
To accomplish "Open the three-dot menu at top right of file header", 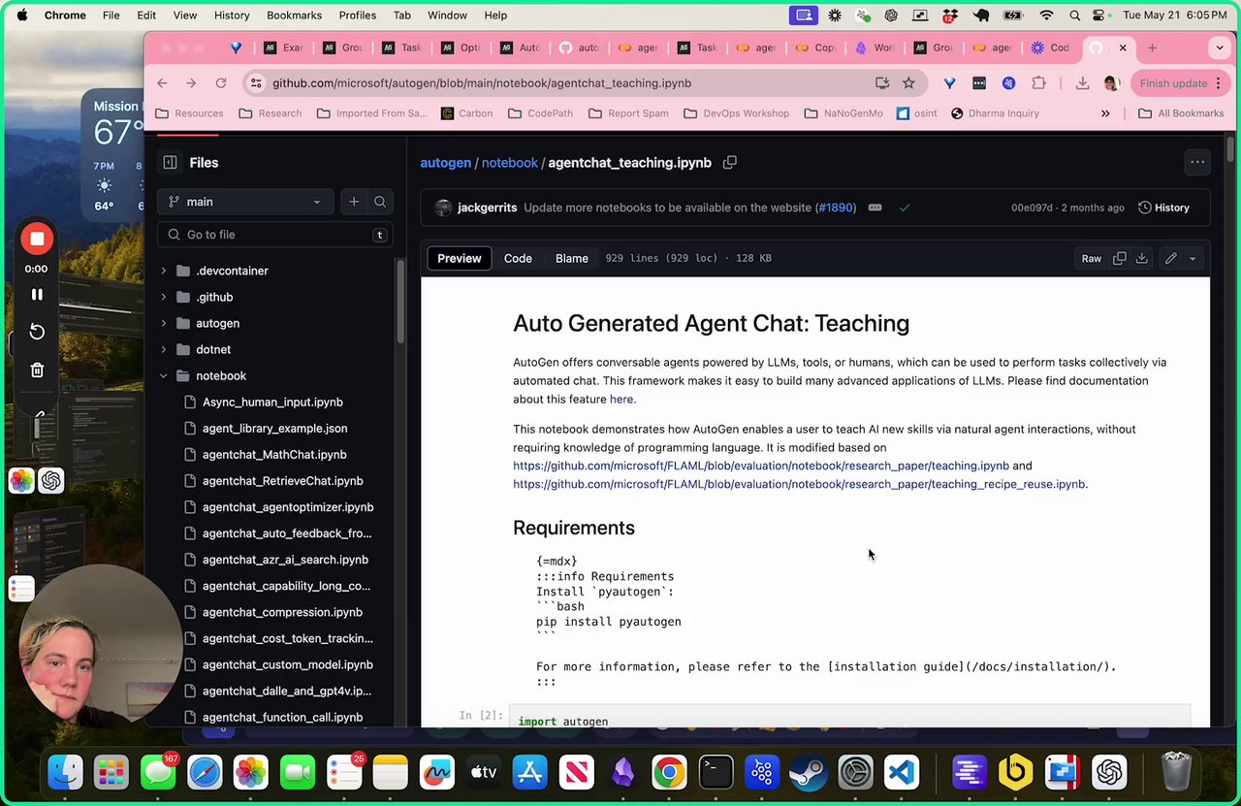I will point(1197,163).
